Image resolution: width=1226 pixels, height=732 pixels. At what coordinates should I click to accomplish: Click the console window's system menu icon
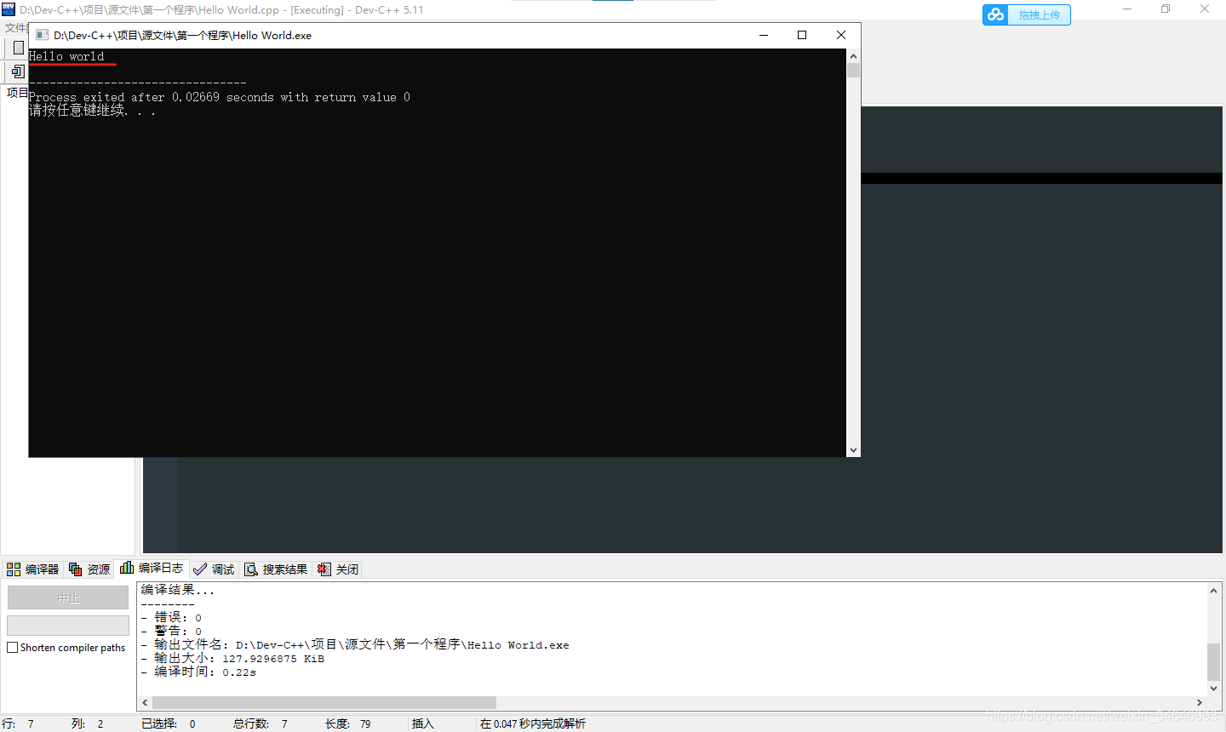click(x=42, y=35)
